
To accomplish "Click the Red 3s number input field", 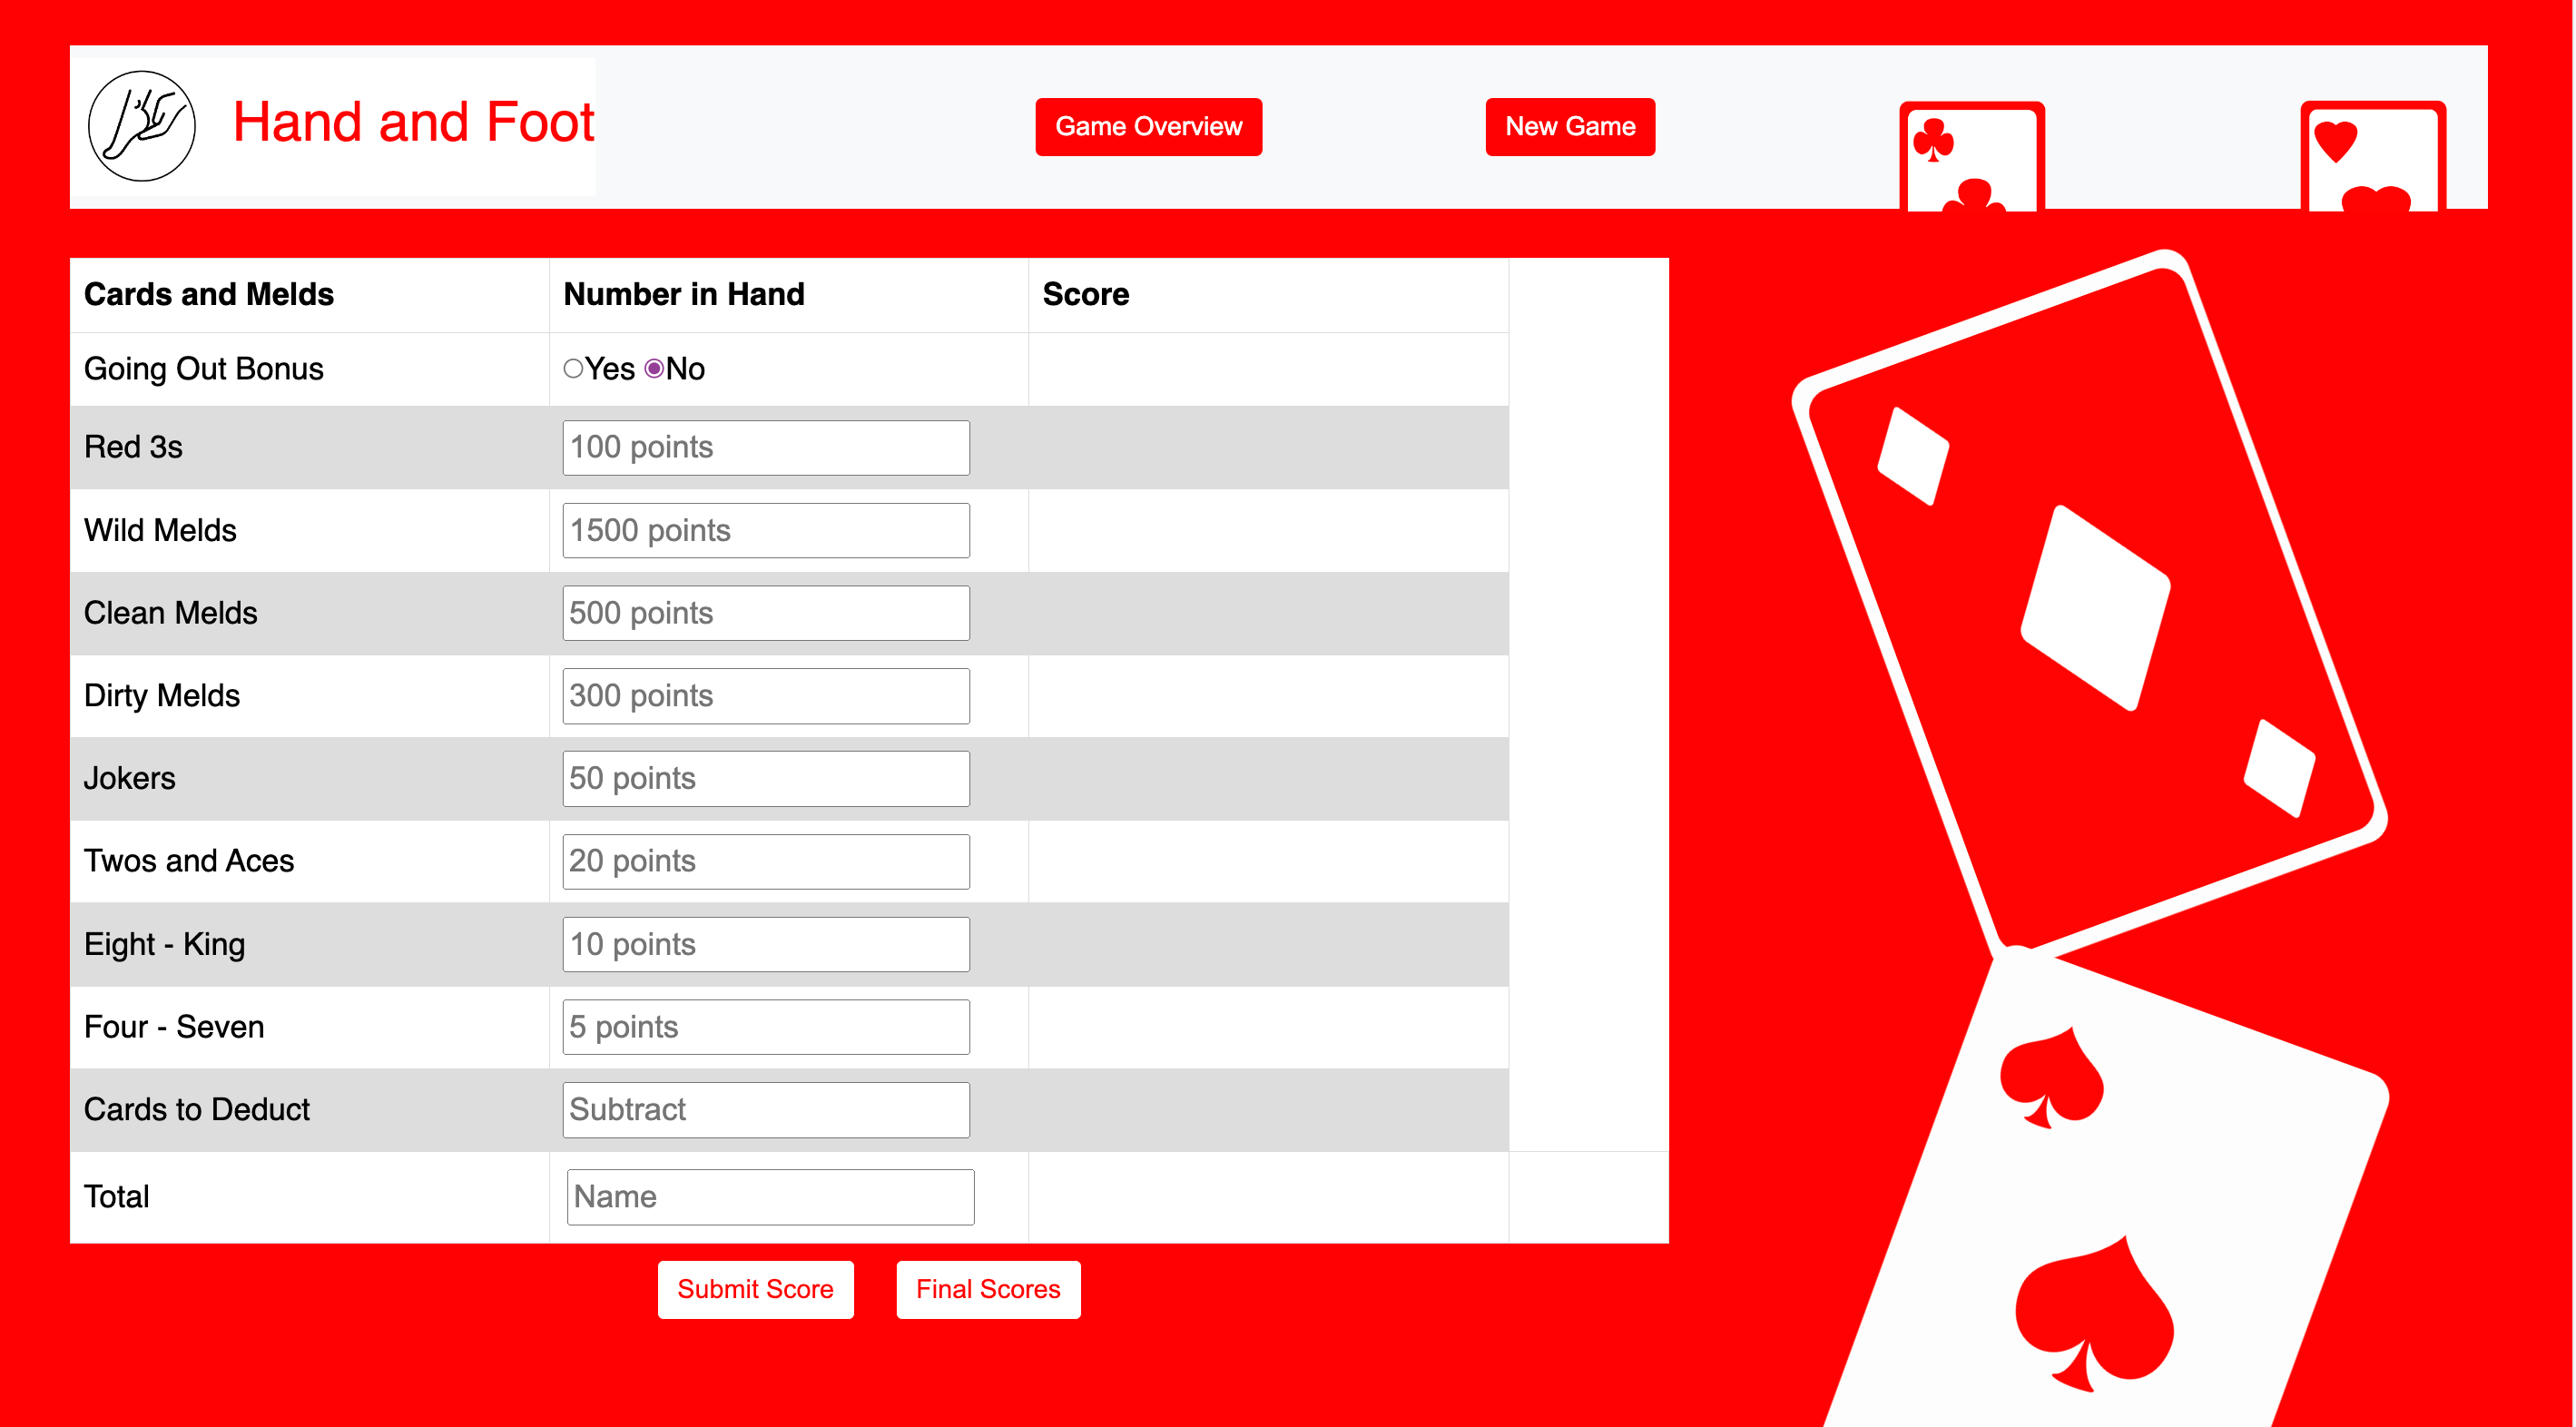I will pos(764,448).
